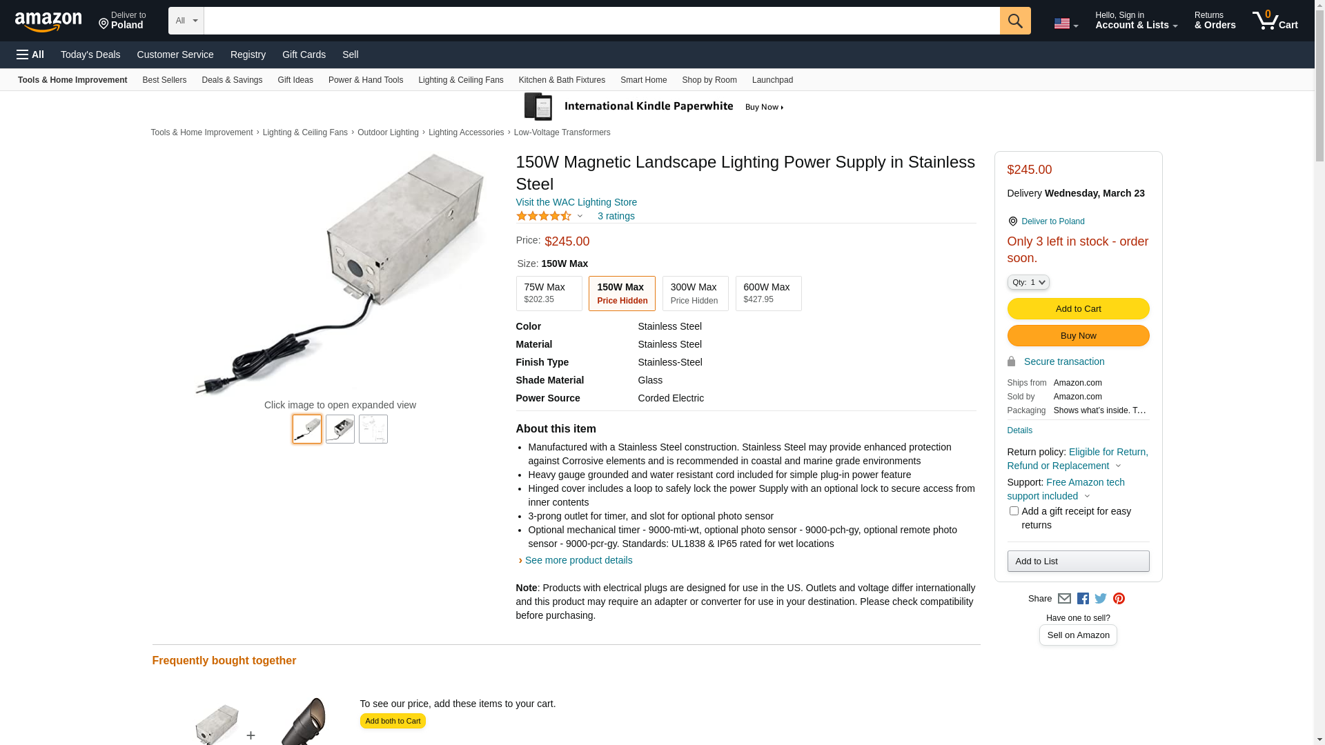Click the Add to Cart button
The image size is (1325, 745).
1078,308
